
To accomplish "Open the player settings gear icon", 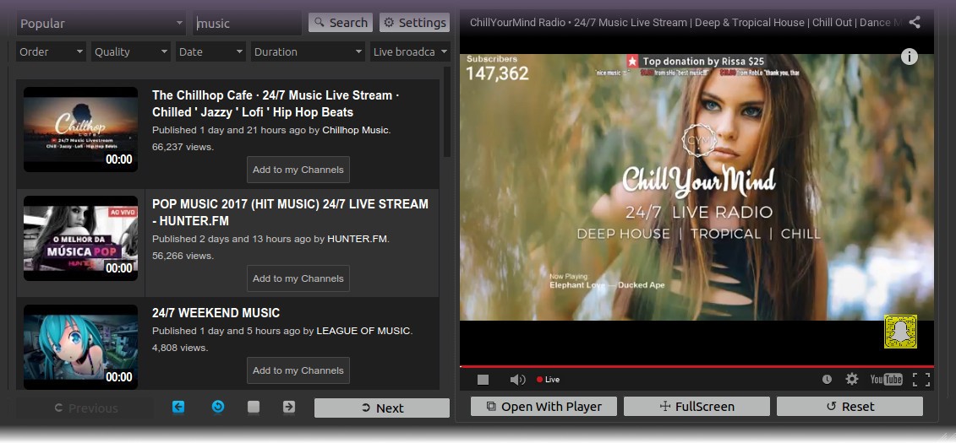I will coord(852,379).
